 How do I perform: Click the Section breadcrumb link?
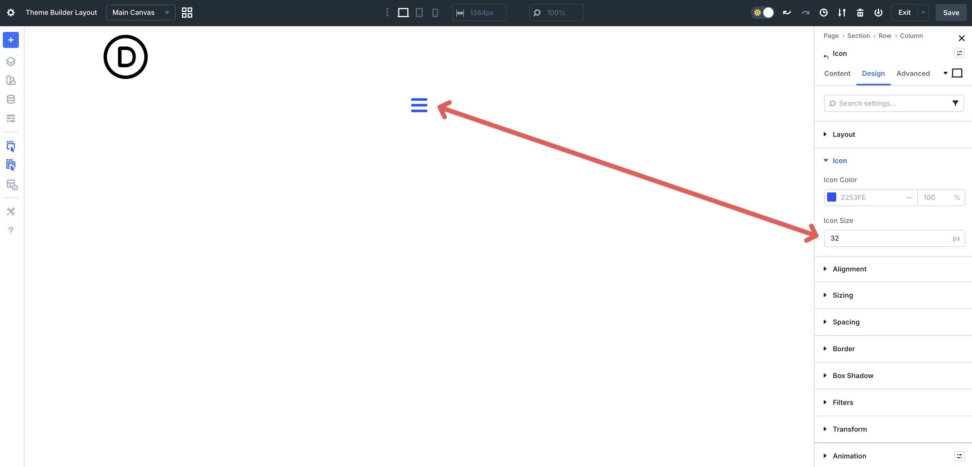click(858, 35)
